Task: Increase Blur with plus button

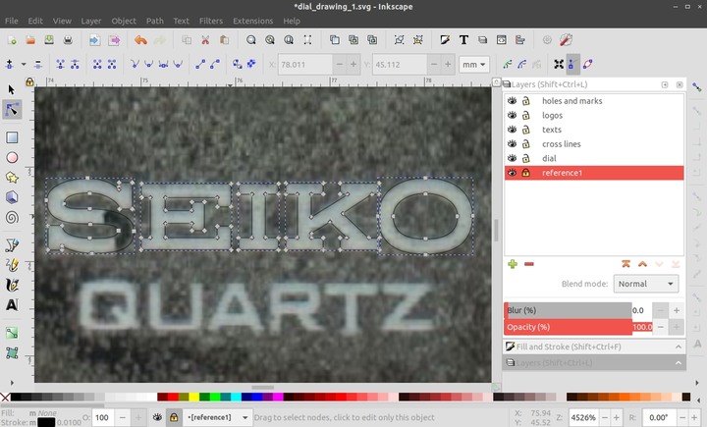Action: [677, 310]
